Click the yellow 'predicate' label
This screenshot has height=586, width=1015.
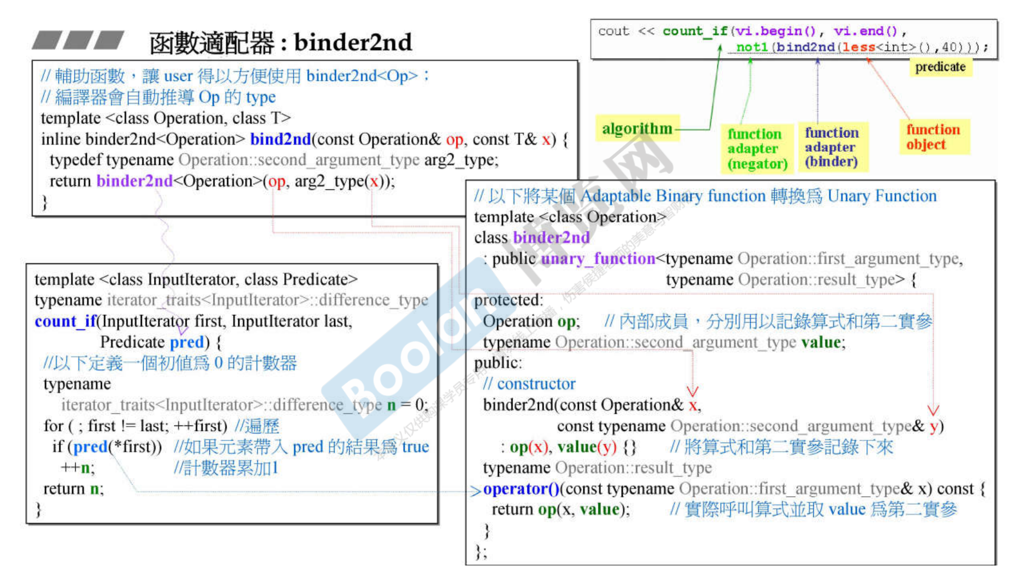click(x=940, y=67)
